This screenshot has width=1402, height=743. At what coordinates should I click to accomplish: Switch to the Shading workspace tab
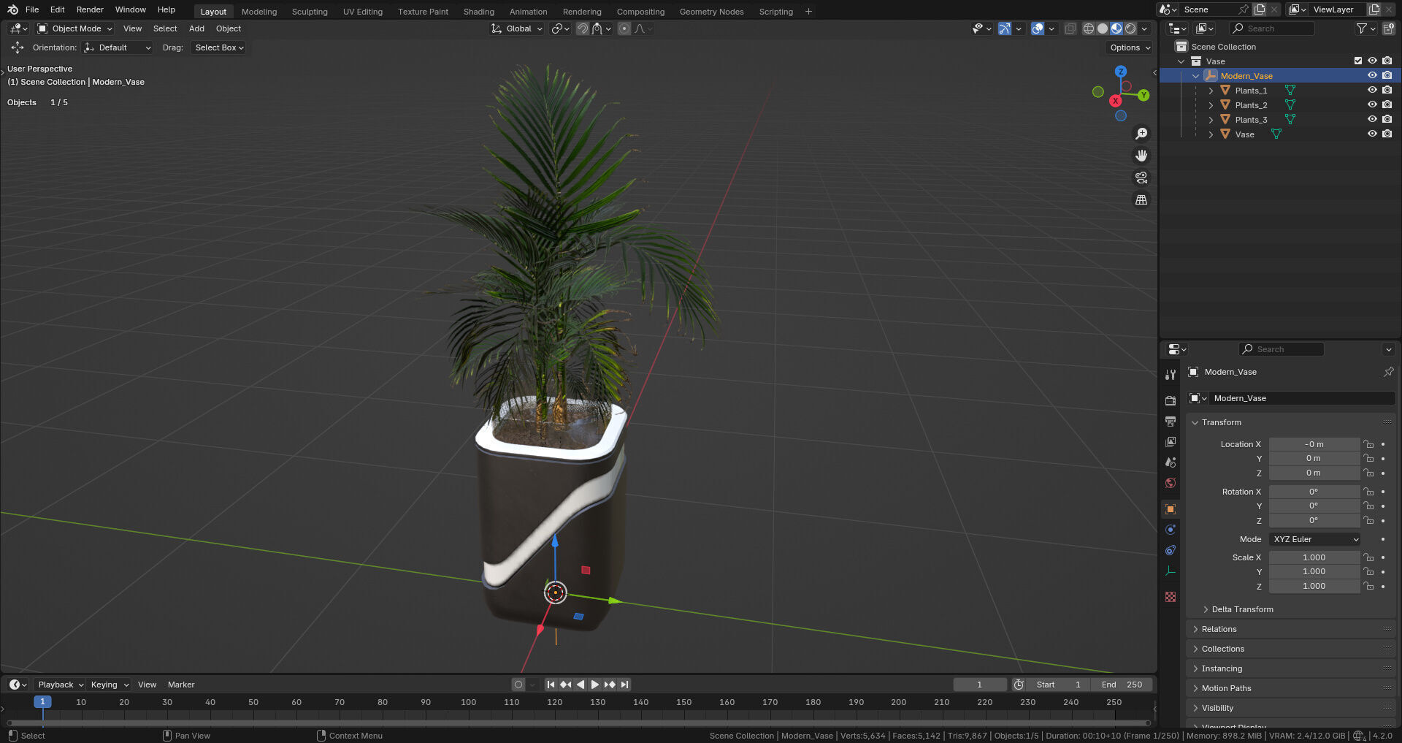point(478,12)
